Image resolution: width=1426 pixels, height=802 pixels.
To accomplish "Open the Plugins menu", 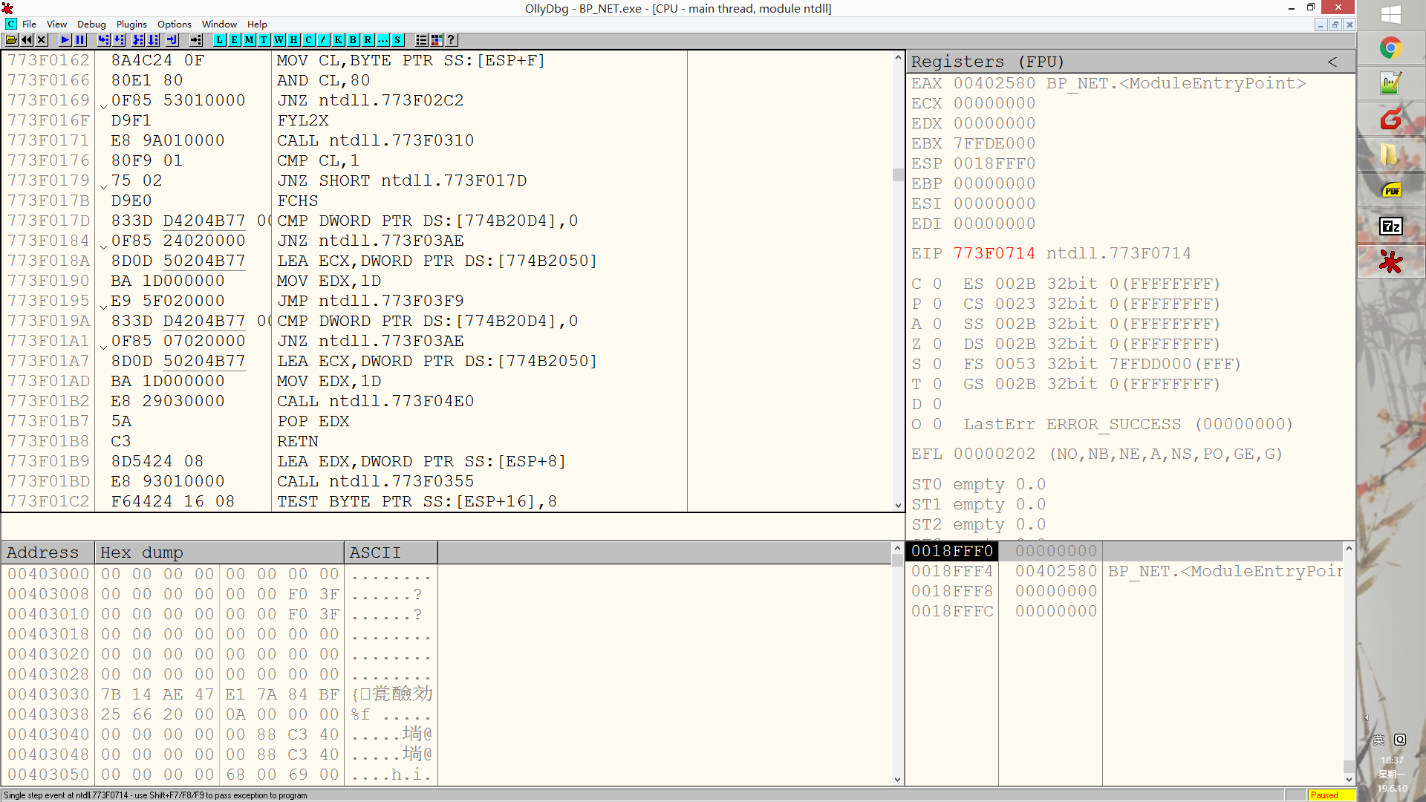I will 131,24.
